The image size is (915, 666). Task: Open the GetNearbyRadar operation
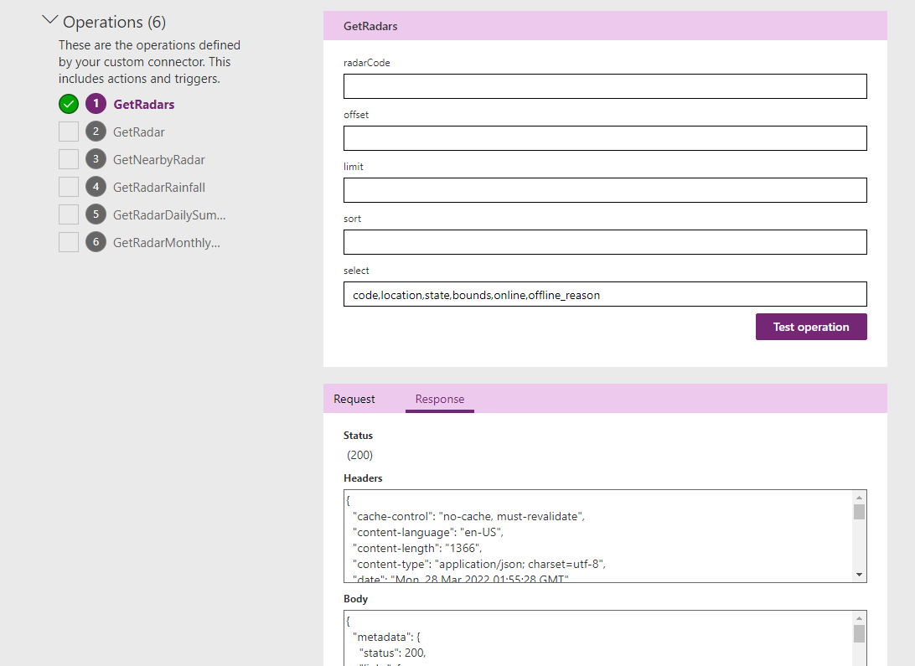[x=158, y=160]
